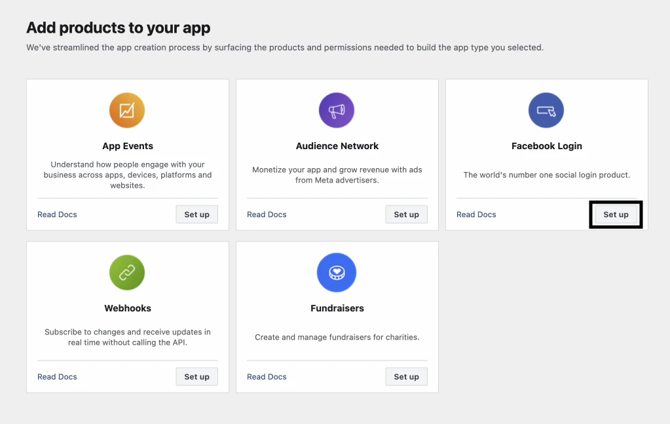Open Read Docs for App Events

pos(57,214)
